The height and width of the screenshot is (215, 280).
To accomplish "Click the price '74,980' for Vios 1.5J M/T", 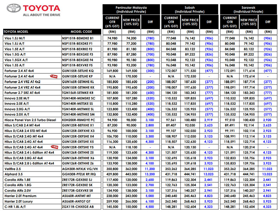I will (x=112, y=38).
